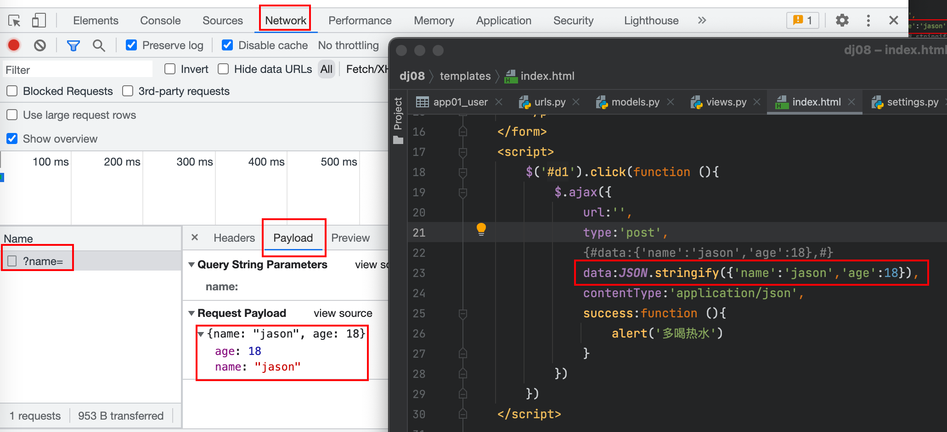Close the urls.py editor tab
Screen dimensions: 947x432
tap(576, 102)
